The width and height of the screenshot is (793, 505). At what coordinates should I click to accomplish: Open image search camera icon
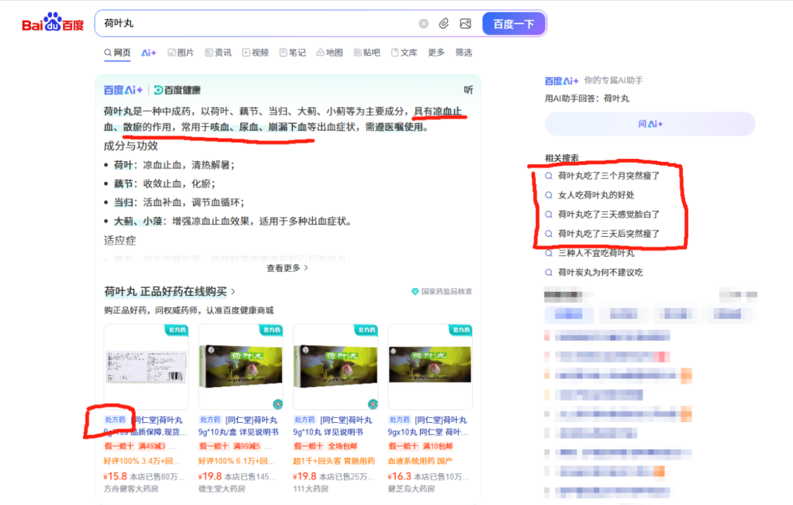point(466,23)
